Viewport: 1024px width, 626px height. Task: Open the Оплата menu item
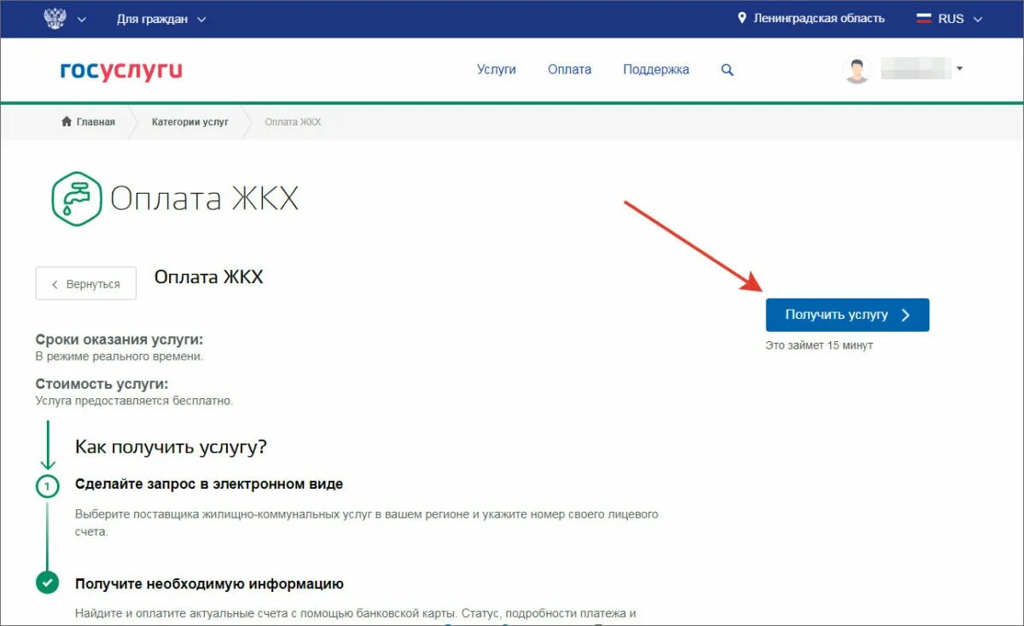point(569,70)
